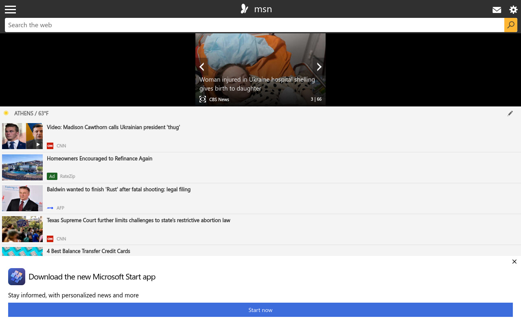The width and height of the screenshot is (521, 325).
Task: Open Baldwin photo thumbnail
Action: pyautogui.click(x=22, y=198)
